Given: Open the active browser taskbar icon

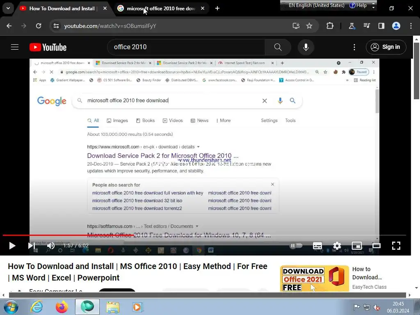Looking at the screenshot, I should (x=87, y=307).
